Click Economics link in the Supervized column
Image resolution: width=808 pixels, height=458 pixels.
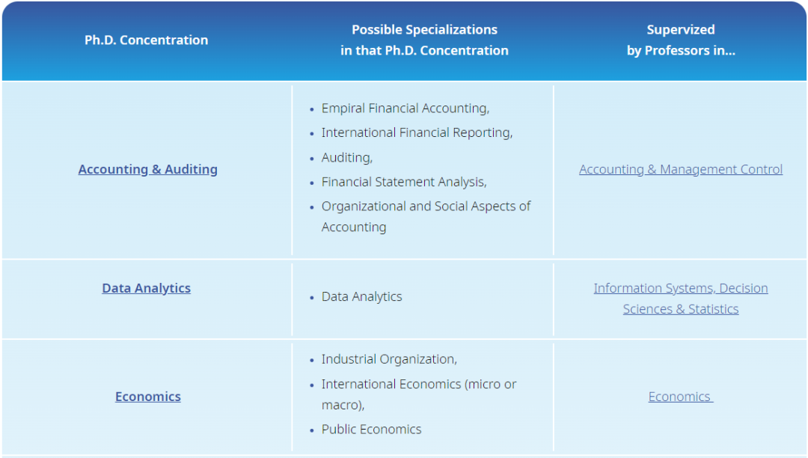tap(680, 397)
